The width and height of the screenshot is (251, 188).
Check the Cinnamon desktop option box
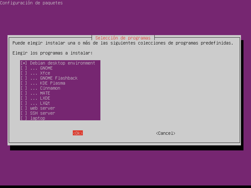24,88
